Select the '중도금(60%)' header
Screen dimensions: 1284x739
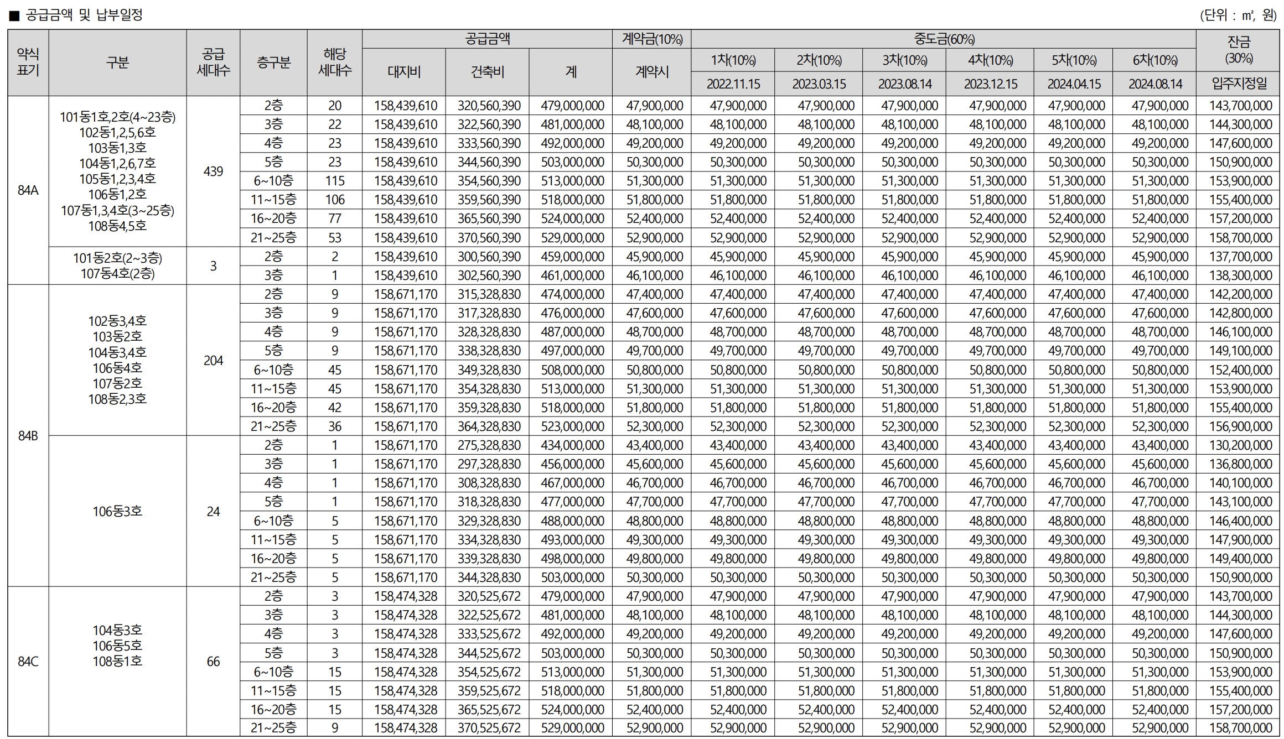point(944,39)
